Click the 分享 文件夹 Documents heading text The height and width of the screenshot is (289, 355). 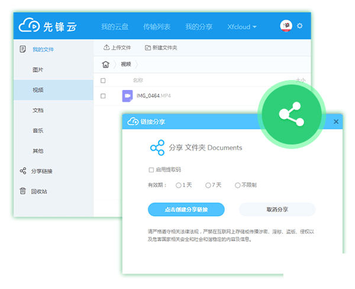pos(205,148)
